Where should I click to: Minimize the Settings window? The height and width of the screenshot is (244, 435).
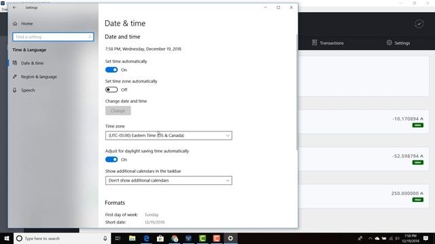click(x=265, y=7)
